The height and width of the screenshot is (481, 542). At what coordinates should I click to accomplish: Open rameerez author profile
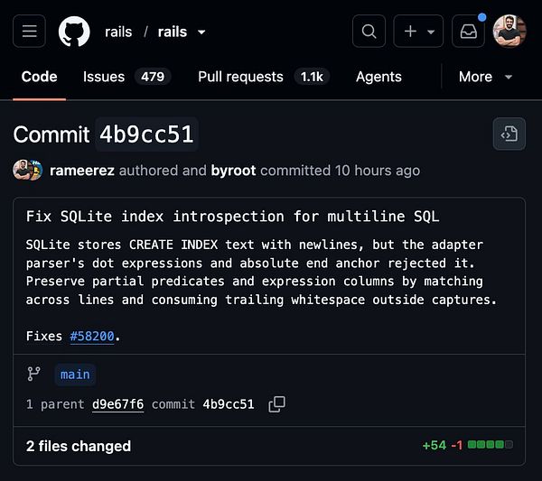[82, 171]
